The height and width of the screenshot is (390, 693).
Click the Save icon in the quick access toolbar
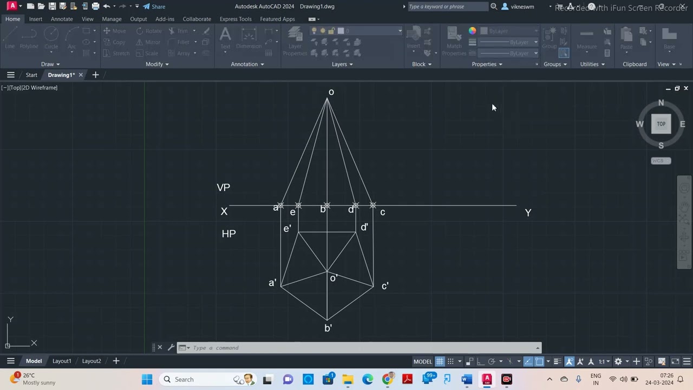point(52,6)
